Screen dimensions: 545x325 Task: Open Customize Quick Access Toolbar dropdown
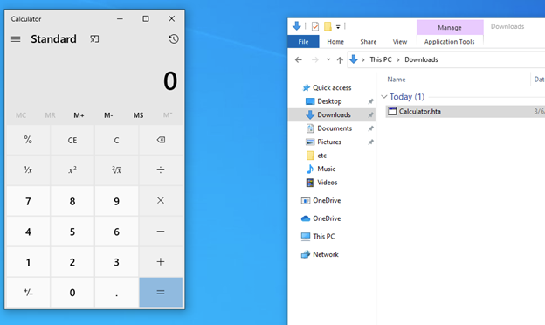pyautogui.click(x=338, y=27)
